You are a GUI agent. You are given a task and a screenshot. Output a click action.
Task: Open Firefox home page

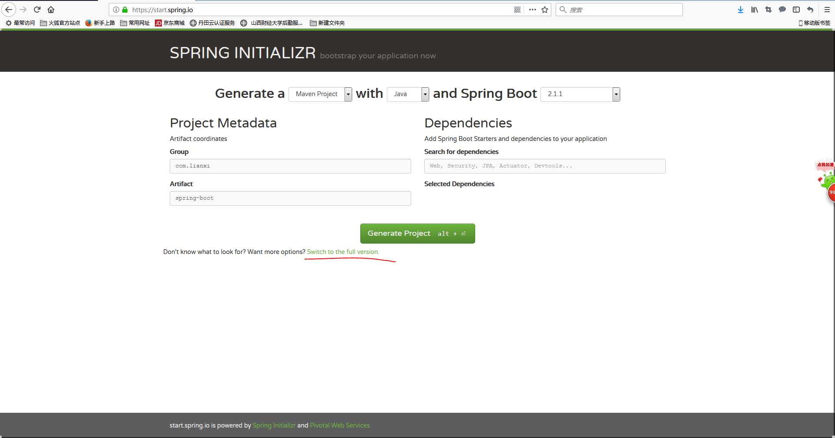[x=51, y=10]
